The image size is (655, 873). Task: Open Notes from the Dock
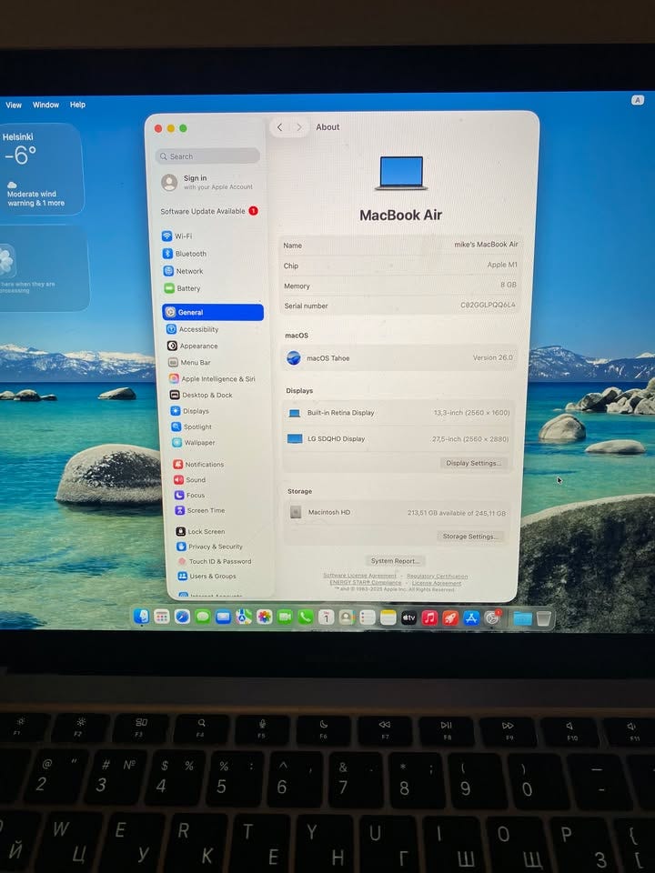pos(388,617)
